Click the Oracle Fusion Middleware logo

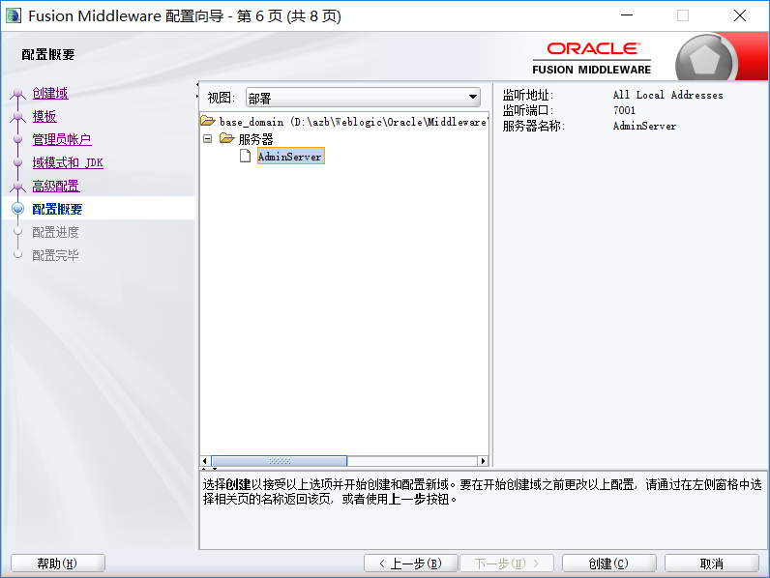click(x=592, y=59)
